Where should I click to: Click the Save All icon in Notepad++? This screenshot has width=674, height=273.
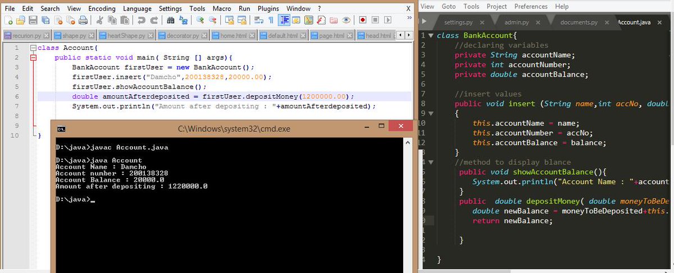[x=45, y=20]
